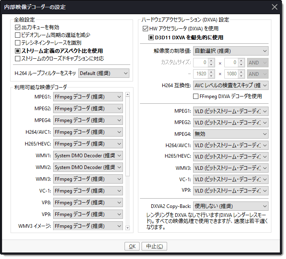Open MPEG4 software decoder dropdown

[x=88, y=120]
